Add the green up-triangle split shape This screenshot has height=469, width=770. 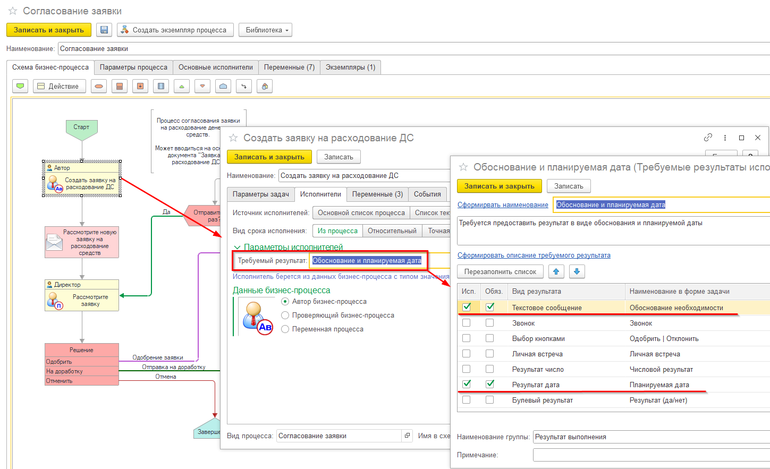point(182,86)
